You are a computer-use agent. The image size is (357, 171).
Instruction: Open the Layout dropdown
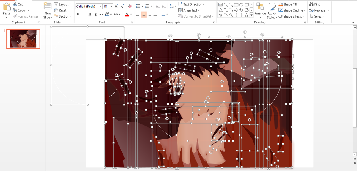[63, 4]
